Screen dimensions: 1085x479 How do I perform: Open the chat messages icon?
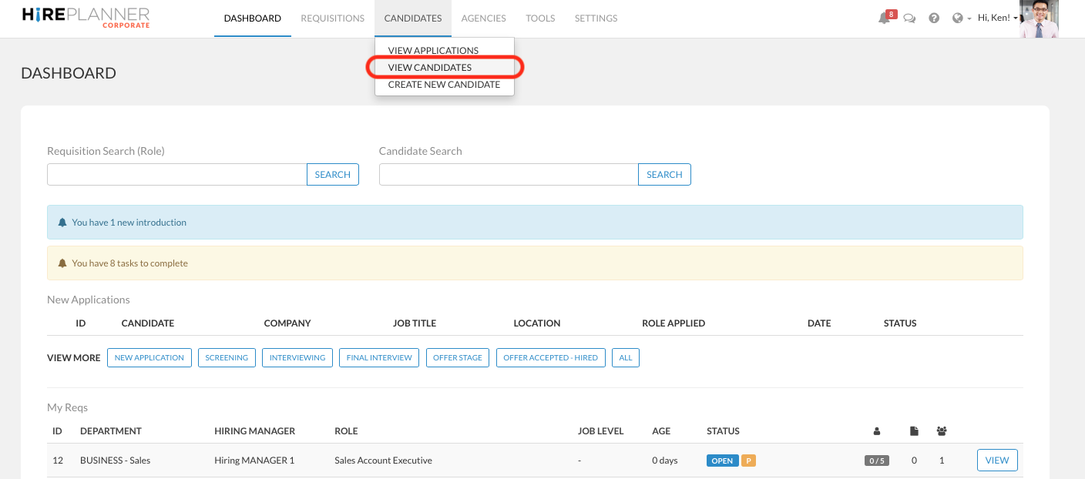click(x=909, y=18)
